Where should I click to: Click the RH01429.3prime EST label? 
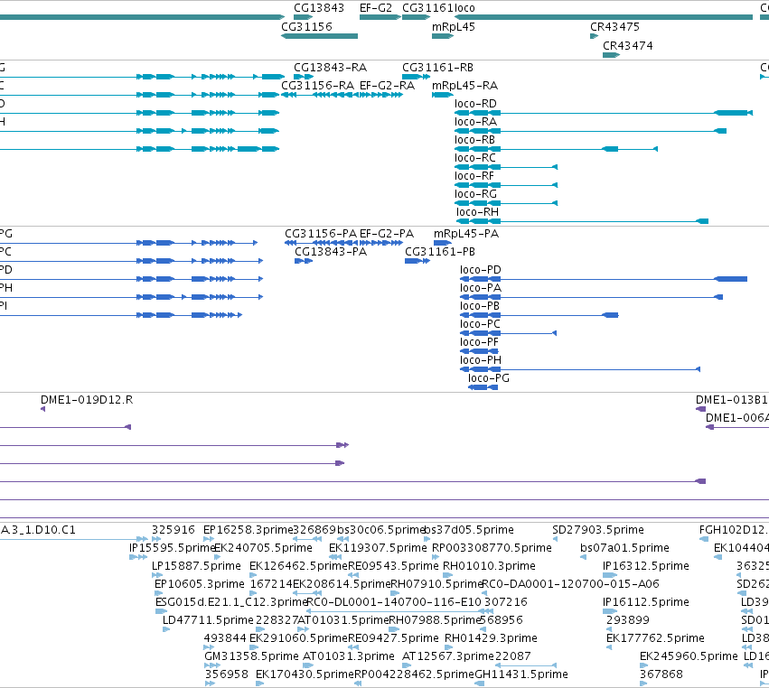491,638
